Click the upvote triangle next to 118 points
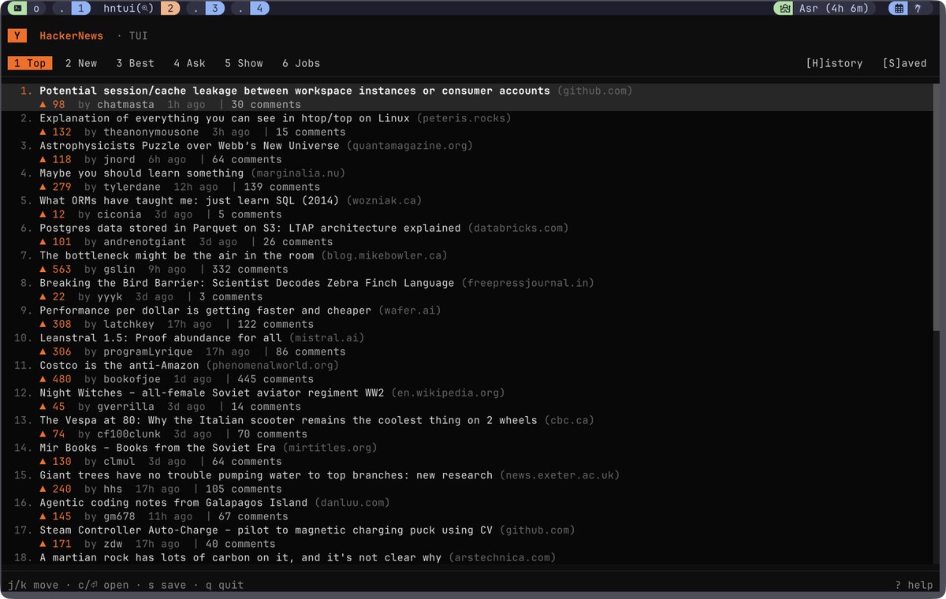The width and height of the screenshot is (946, 599). pos(43,159)
